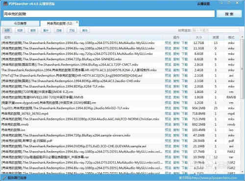
Task: Download the 28.5MB pdf result
Action: tap(185, 141)
